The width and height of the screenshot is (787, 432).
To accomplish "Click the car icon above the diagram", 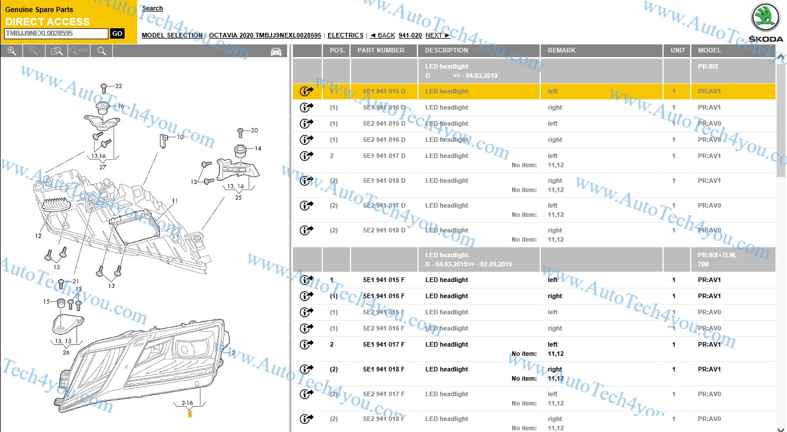I will 276,52.
